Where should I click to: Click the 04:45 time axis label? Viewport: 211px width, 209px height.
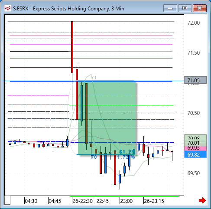pos(55,201)
